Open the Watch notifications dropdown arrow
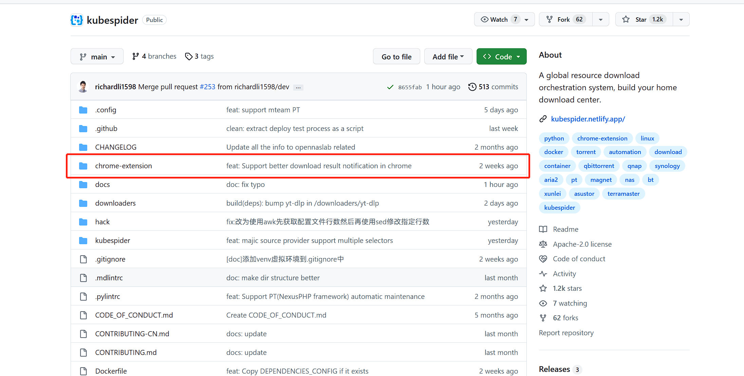The image size is (744, 376). coord(526,20)
